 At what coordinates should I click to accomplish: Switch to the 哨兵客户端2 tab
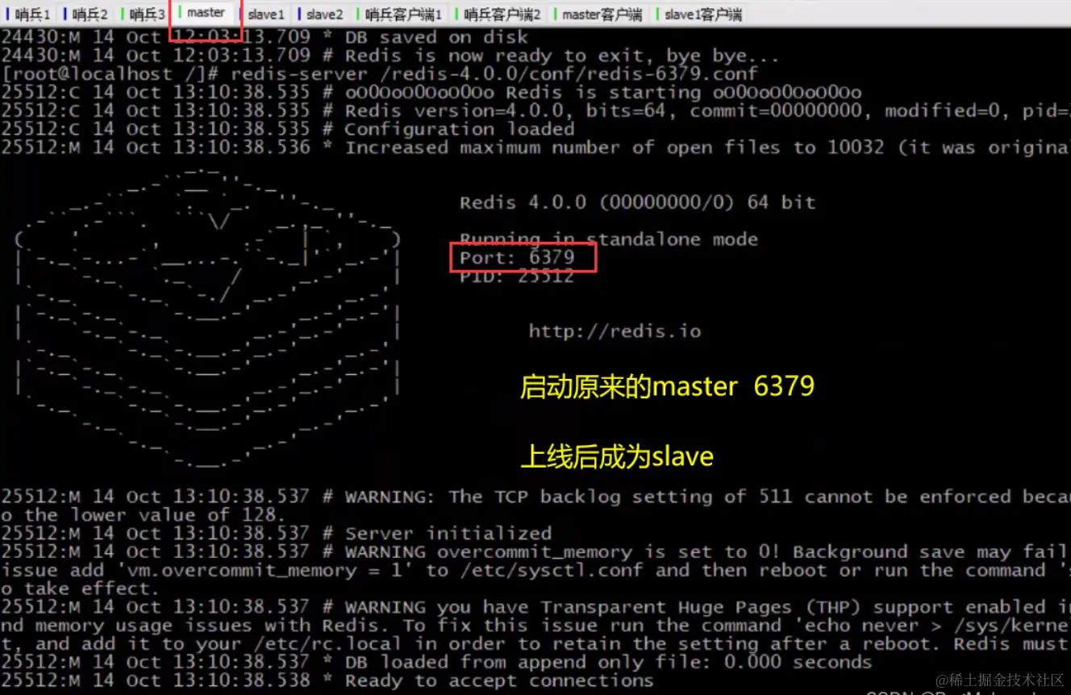[x=500, y=14]
